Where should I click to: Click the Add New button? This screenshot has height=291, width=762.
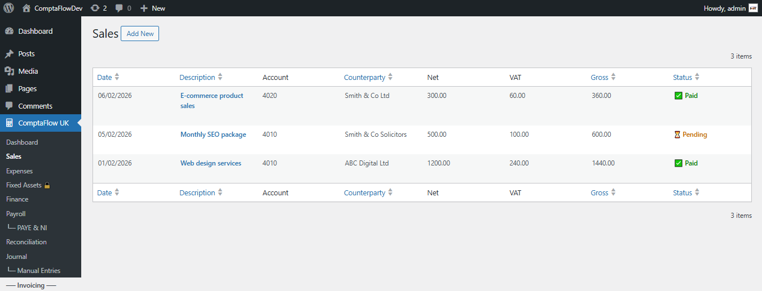tap(140, 34)
